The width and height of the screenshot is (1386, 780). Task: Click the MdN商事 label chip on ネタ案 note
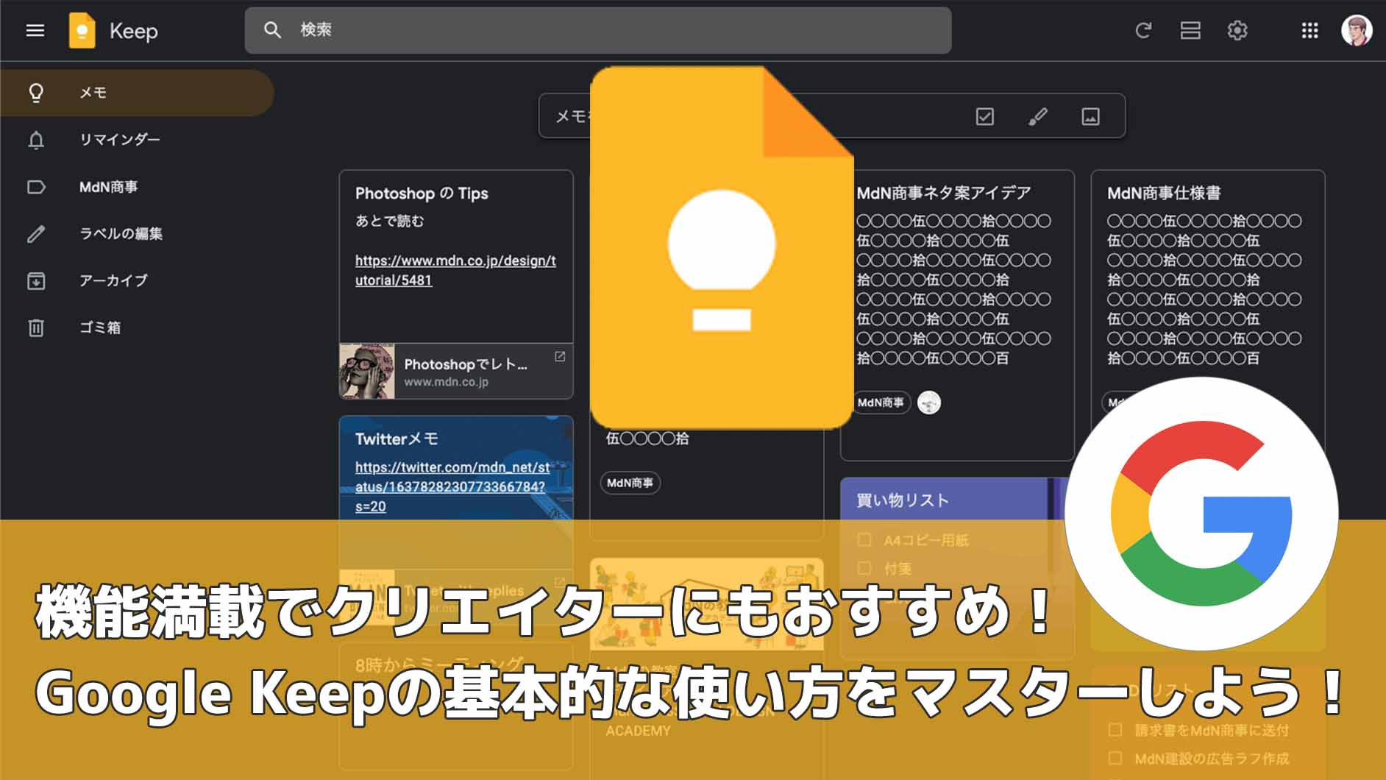click(x=881, y=403)
